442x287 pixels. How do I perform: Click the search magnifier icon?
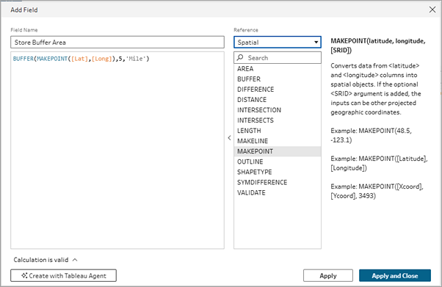tap(240, 57)
